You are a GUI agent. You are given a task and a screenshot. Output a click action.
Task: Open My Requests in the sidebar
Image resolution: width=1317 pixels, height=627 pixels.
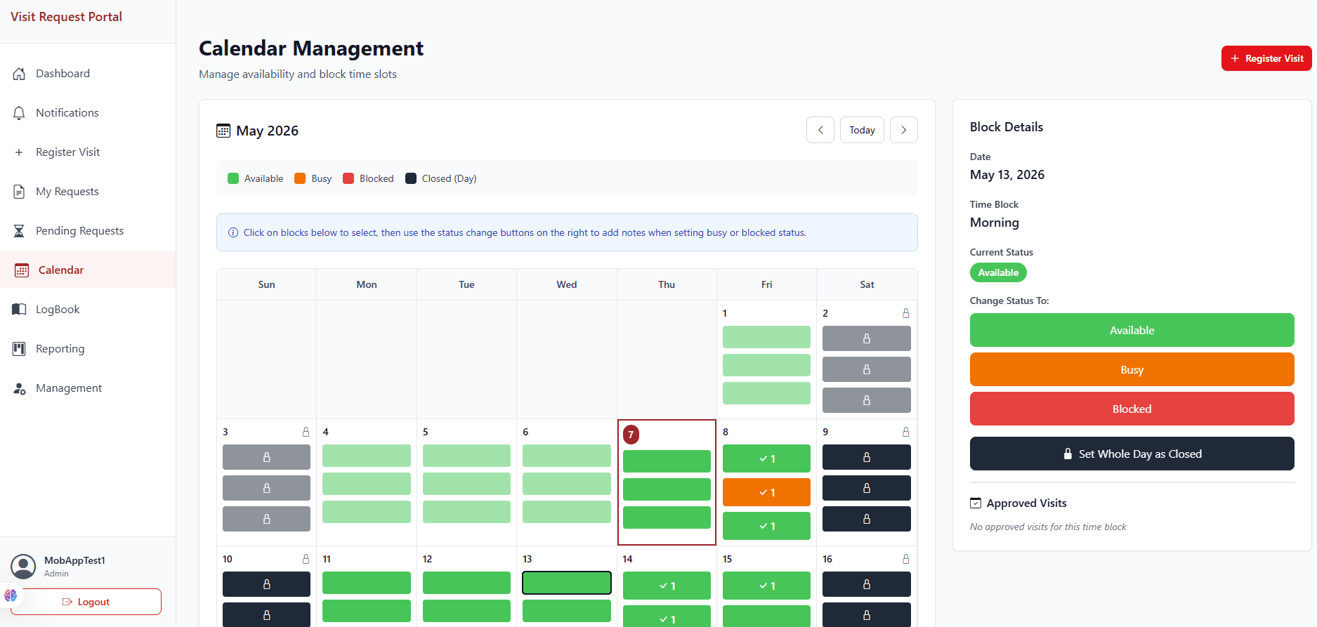(x=88, y=192)
